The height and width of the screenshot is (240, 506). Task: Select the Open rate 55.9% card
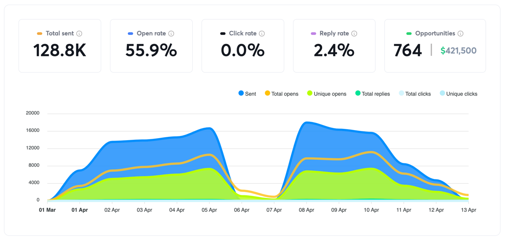pos(151,46)
